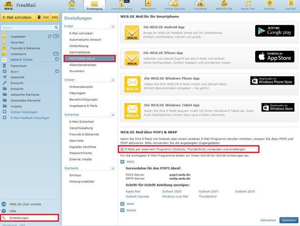Screen dimensions: 300x226
Task: Open the Musik-Flat note icon
Action: (248, 4)
